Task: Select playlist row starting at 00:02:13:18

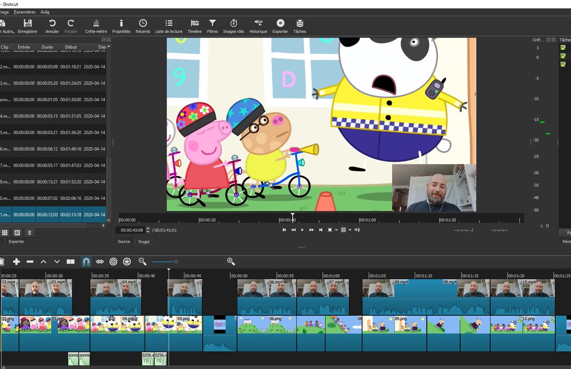Action: [53, 214]
